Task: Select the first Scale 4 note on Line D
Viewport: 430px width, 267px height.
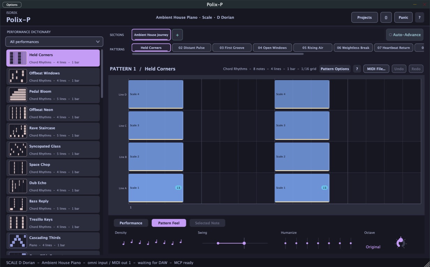Action: (156, 94)
